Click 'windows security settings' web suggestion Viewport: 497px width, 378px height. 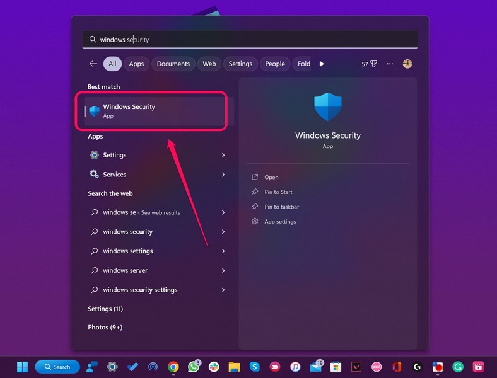pyautogui.click(x=140, y=290)
